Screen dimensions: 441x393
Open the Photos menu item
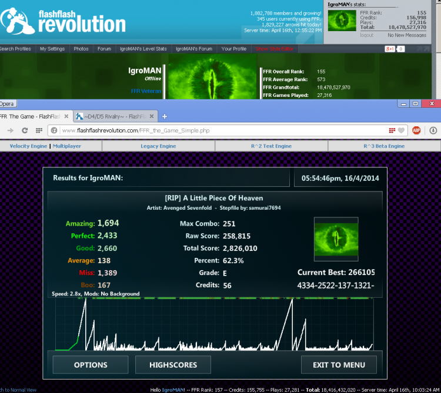[81, 49]
